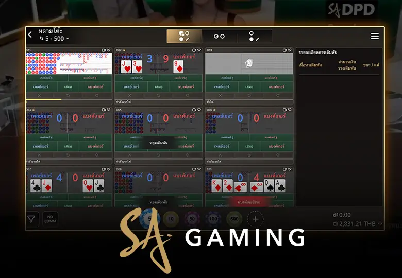Favorite table D08 with the heart
Image resolution: width=402 pixels, height=278 pixels.
point(199,169)
